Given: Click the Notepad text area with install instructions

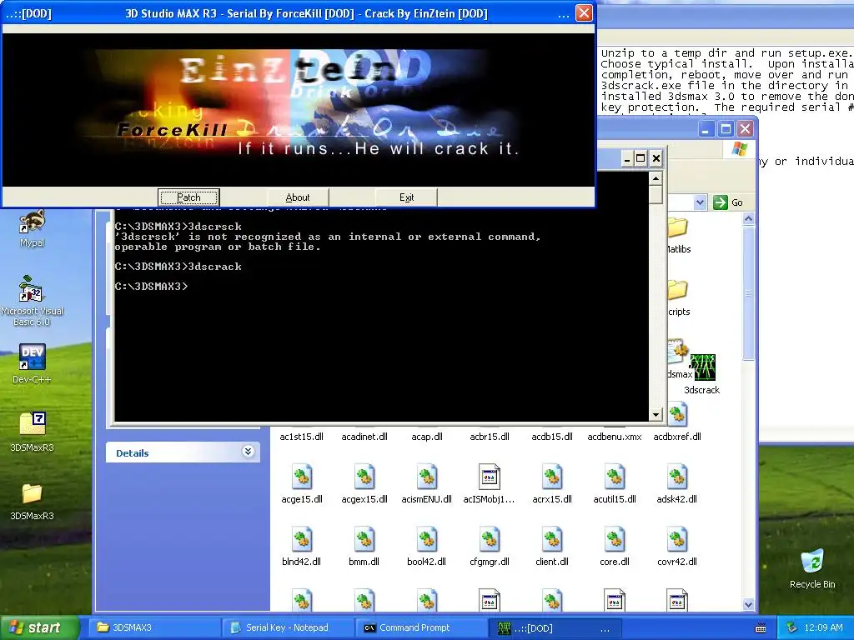Looking at the screenshot, I should 726,80.
